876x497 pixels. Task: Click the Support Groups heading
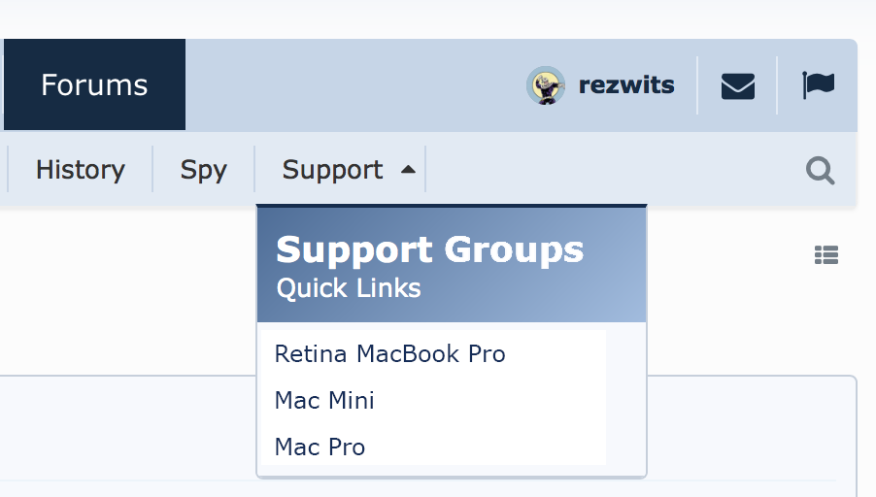pyautogui.click(x=429, y=249)
